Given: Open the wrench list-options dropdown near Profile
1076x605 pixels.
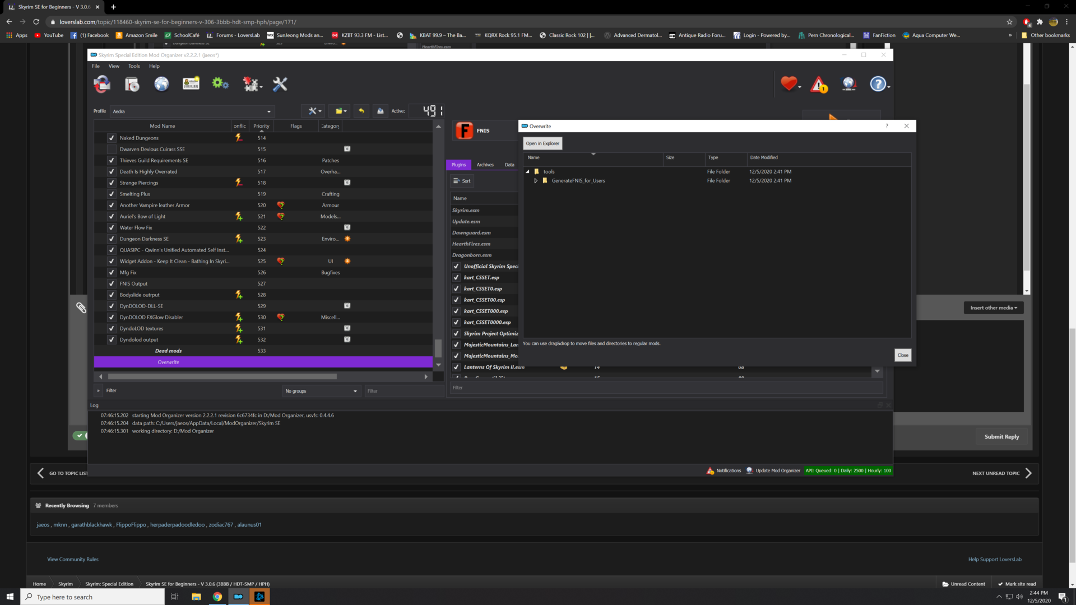Looking at the screenshot, I should click(x=314, y=111).
